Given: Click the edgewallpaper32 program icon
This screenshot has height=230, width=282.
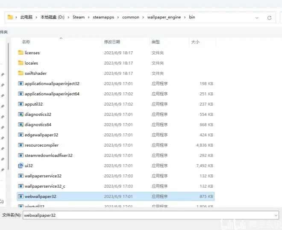Looking at the screenshot, I should [21, 135].
